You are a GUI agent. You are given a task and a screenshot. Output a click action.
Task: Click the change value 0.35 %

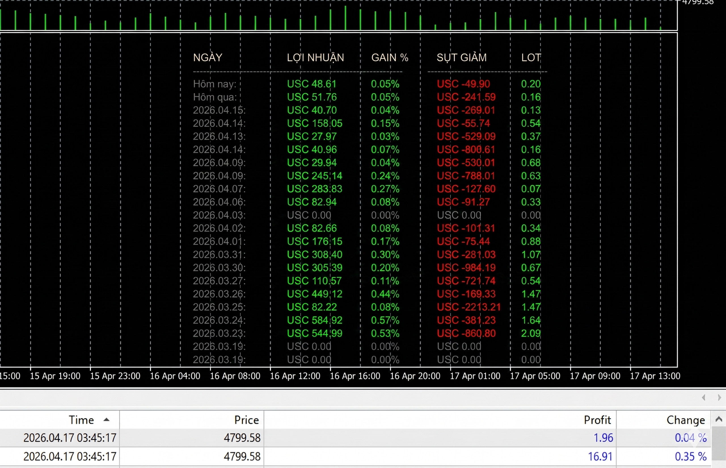[691, 456]
